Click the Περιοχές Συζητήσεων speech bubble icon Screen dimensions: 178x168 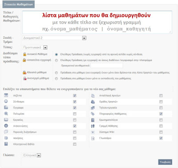(6, 132)
